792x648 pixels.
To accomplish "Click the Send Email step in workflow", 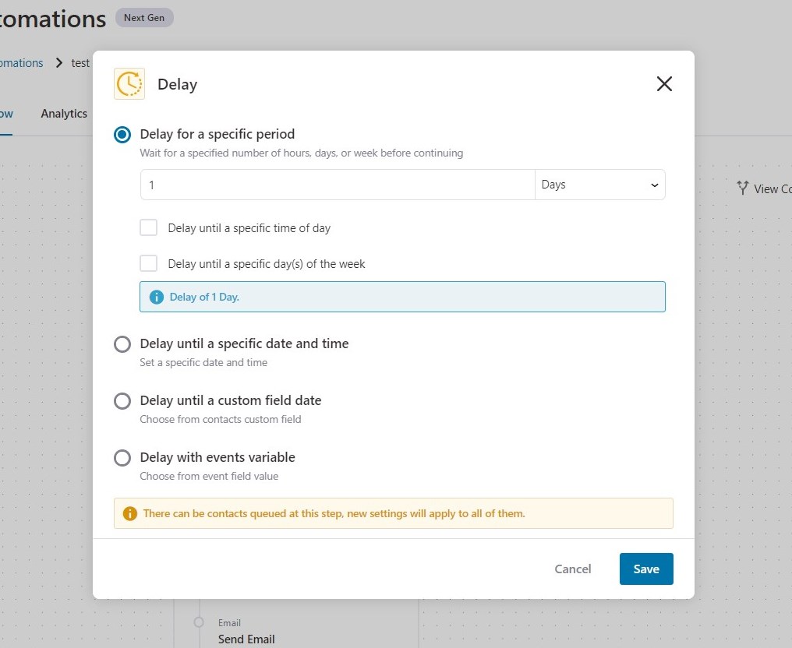I will (246, 639).
